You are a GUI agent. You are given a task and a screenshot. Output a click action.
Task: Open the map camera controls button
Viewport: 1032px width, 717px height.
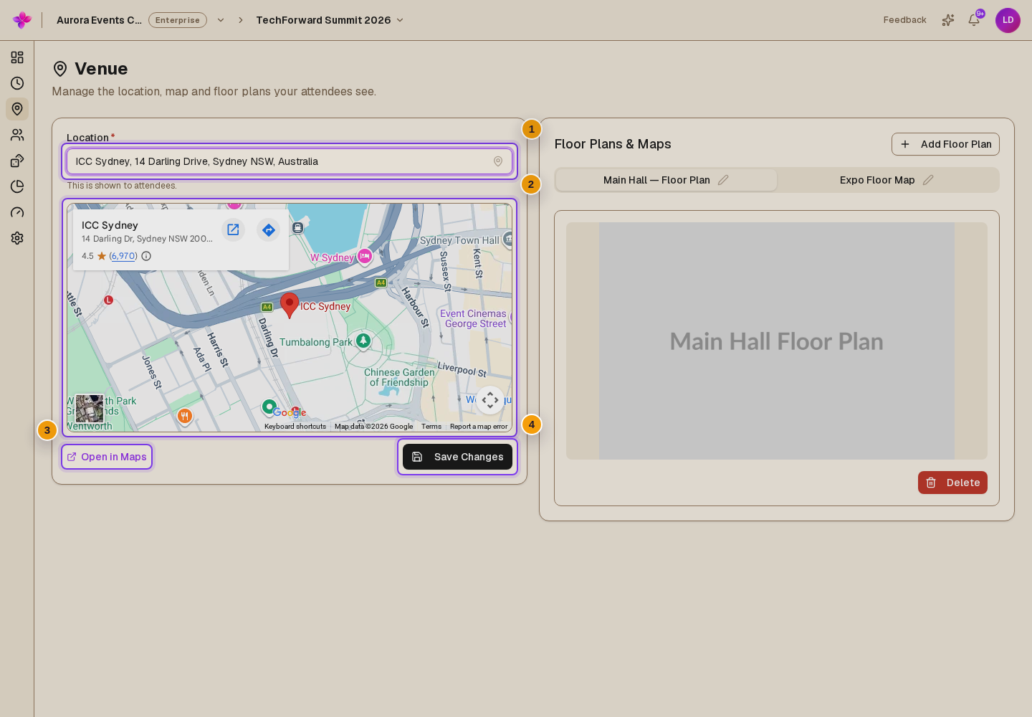(490, 400)
